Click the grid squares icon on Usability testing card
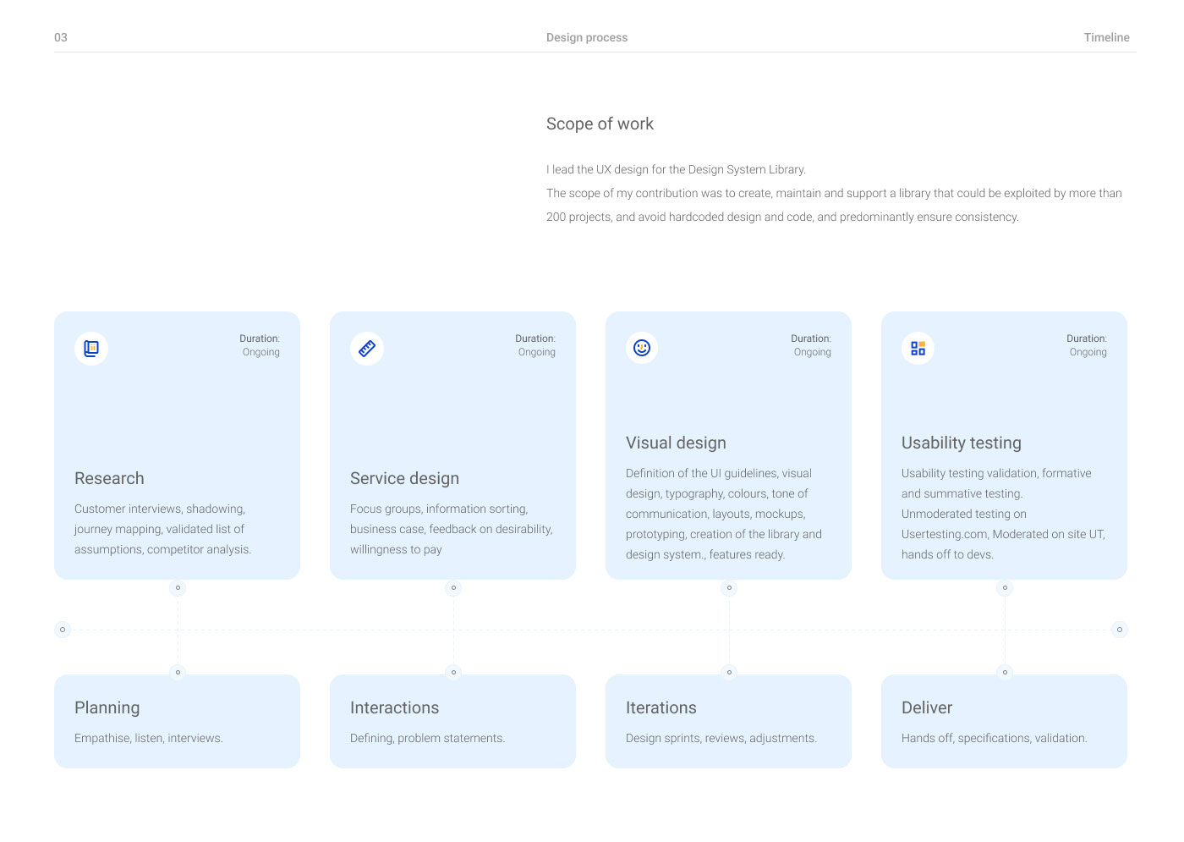 pos(918,348)
